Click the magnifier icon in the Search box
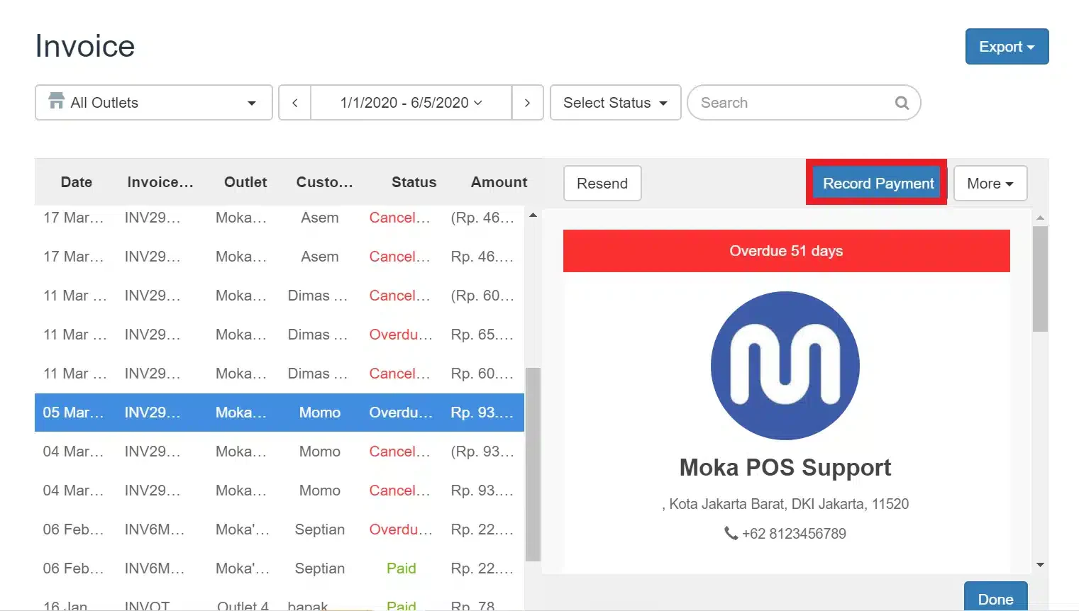1079x611 pixels. point(902,103)
